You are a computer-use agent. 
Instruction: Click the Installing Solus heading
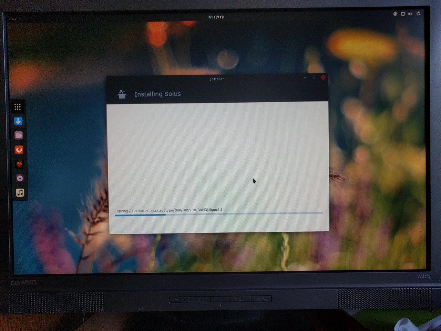[x=157, y=94]
